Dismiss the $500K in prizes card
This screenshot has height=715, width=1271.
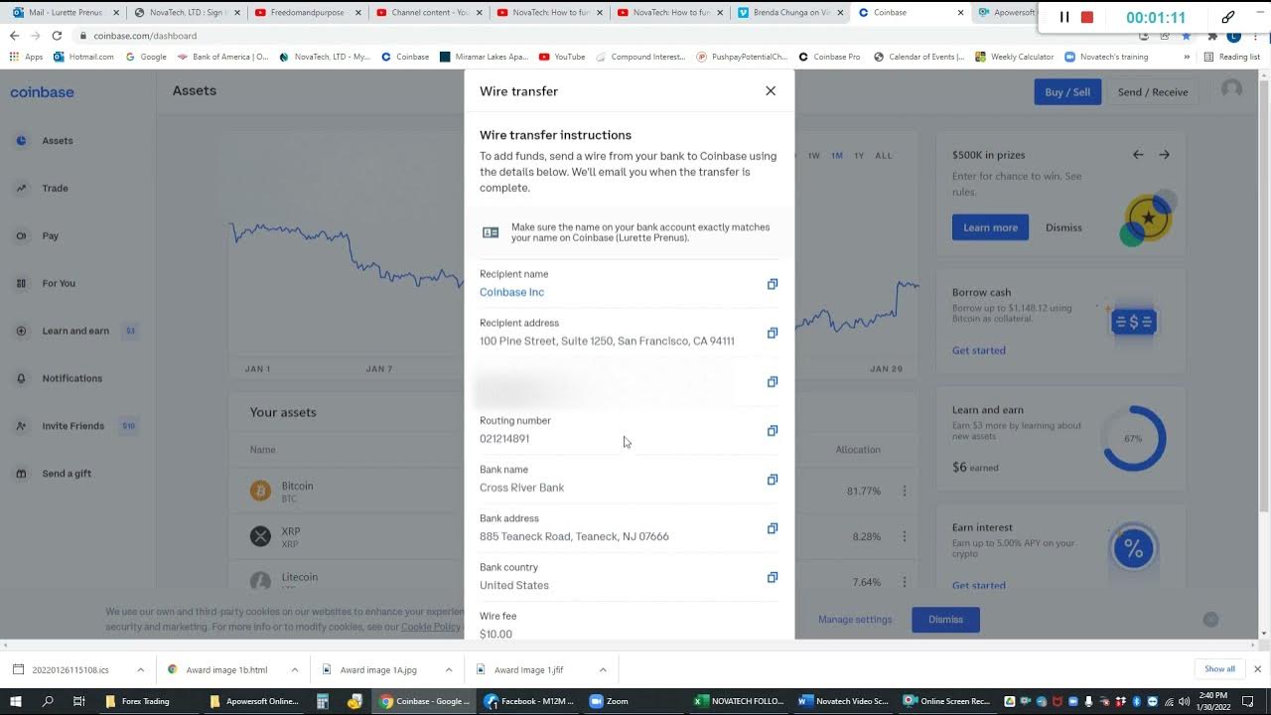1063,227
